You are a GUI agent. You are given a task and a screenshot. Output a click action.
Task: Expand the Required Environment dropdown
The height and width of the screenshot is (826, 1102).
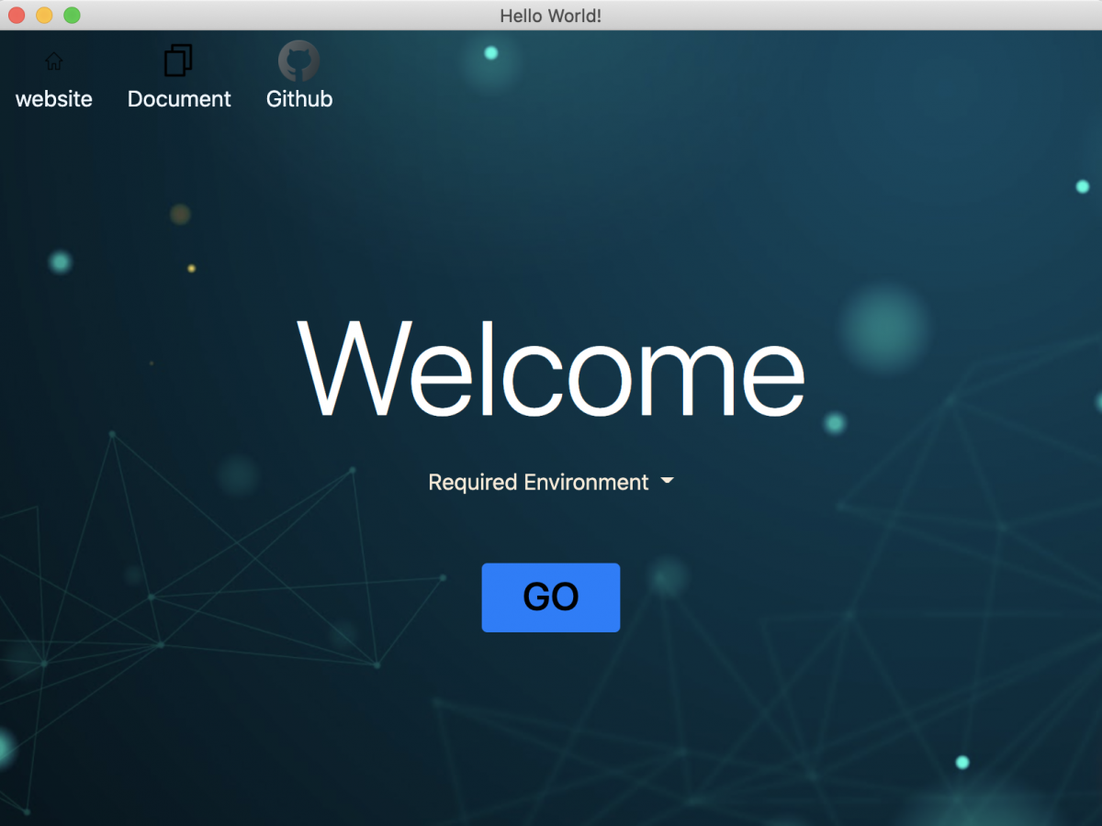(551, 482)
